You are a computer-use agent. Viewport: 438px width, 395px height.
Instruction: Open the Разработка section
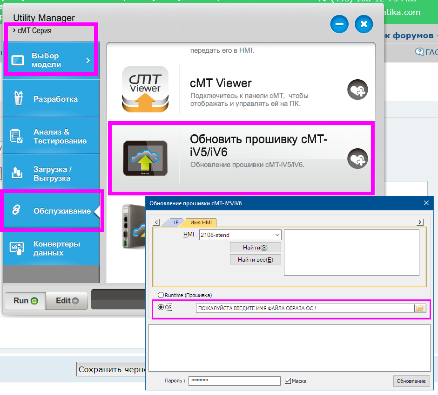(x=51, y=98)
